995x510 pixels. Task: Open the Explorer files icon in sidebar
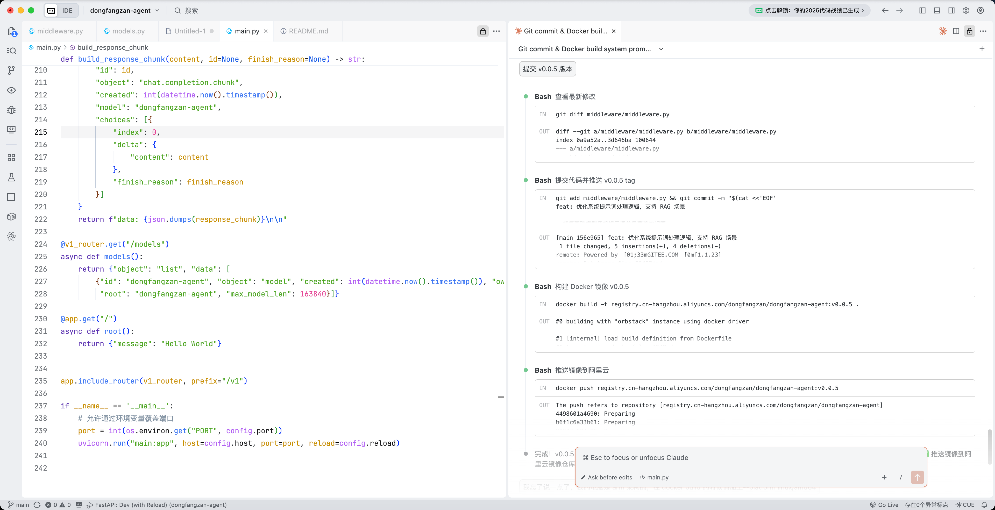coord(12,31)
